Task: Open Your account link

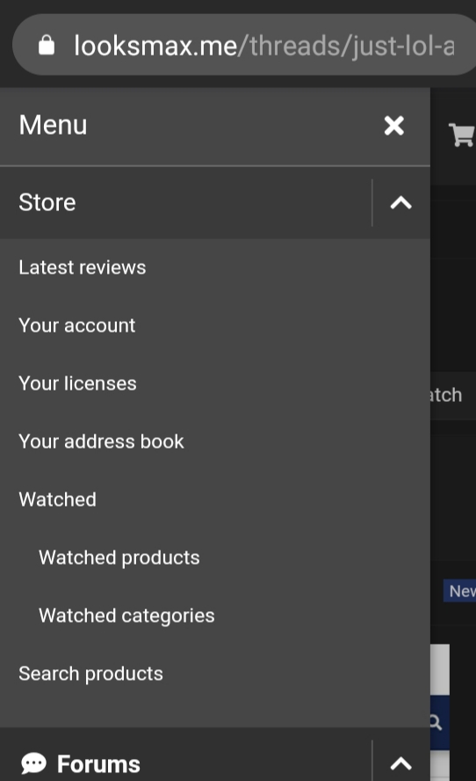Action: 77,325
